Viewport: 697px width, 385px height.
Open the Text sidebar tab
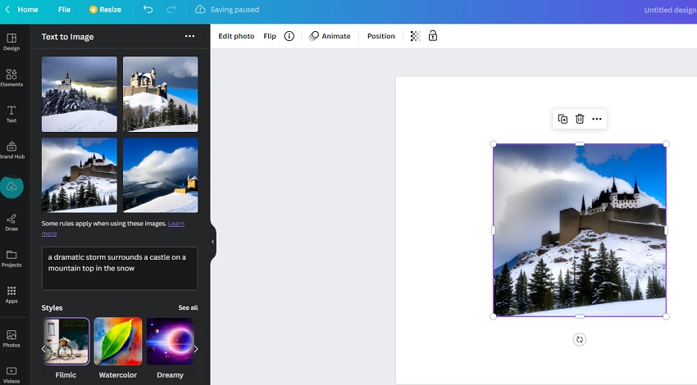click(x=11, y=114)
